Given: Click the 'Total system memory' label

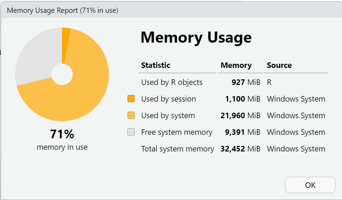Looking at the screenshot, I should (177, 149).
